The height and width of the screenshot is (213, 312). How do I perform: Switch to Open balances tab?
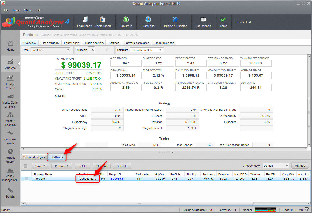click(164, 43)
